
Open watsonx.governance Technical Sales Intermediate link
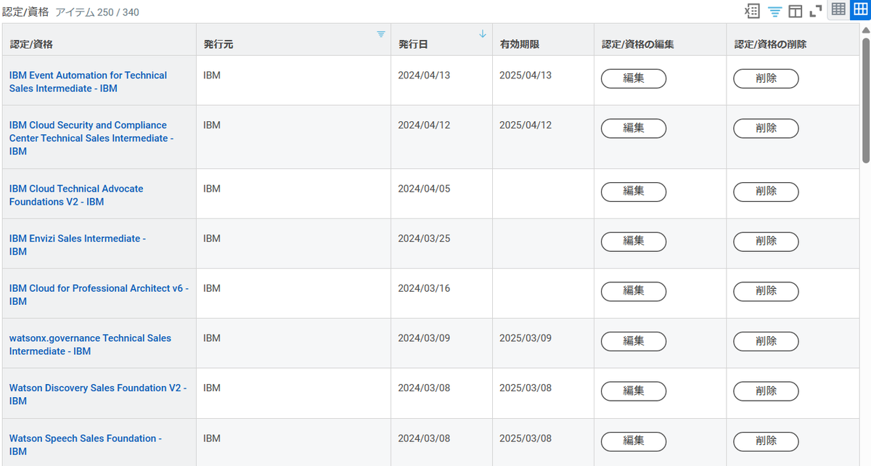90,345
